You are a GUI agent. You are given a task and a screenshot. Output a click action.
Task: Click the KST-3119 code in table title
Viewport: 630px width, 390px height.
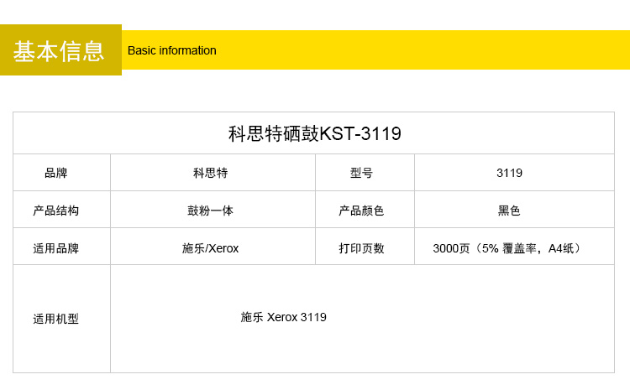(x=360, y=133)
